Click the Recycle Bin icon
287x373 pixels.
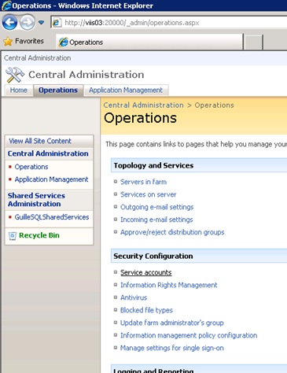[12, 236]
